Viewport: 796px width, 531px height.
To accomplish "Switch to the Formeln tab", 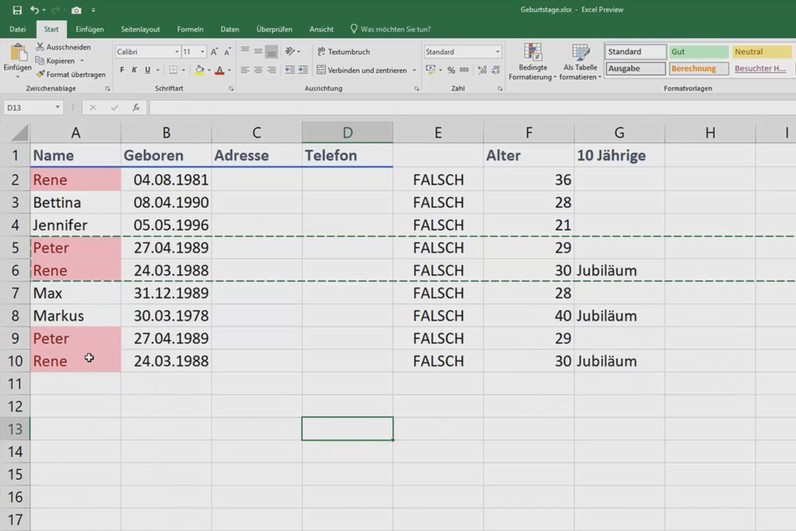I will 190,29.
